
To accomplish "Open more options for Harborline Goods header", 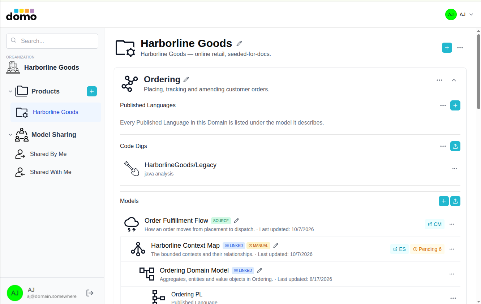I will click(460, 48).
